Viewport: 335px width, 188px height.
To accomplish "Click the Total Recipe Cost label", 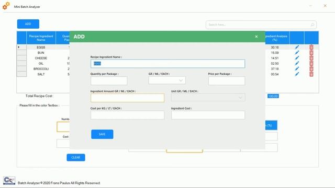I will point(39,96).
